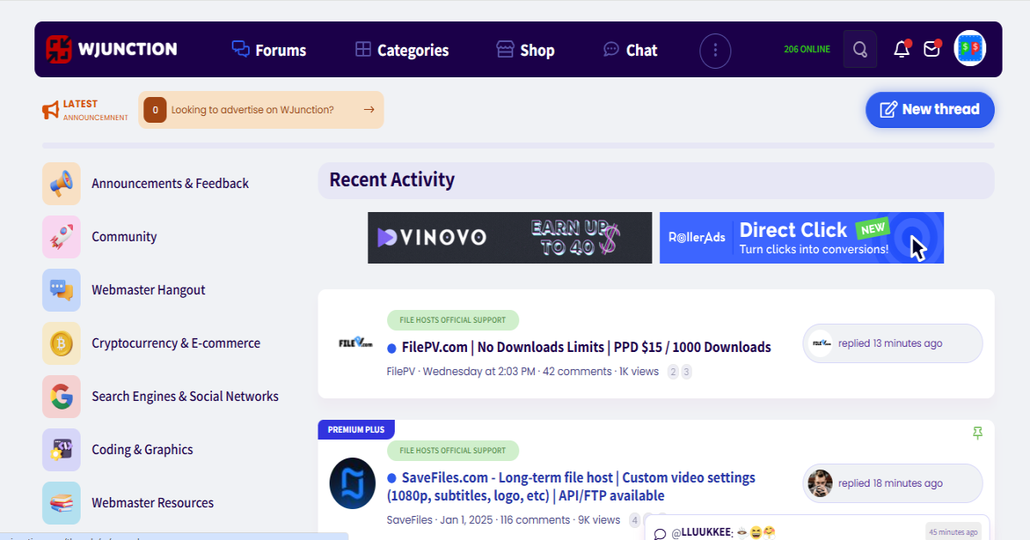Click the Webmaster Resources books icon
Viewport: 1030px width, 540px height.
tap(61, 503)
